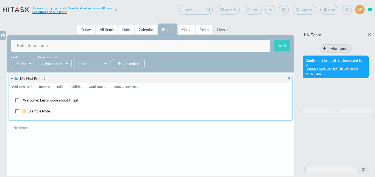Click the search magnifier icon

tap(209, 10)
